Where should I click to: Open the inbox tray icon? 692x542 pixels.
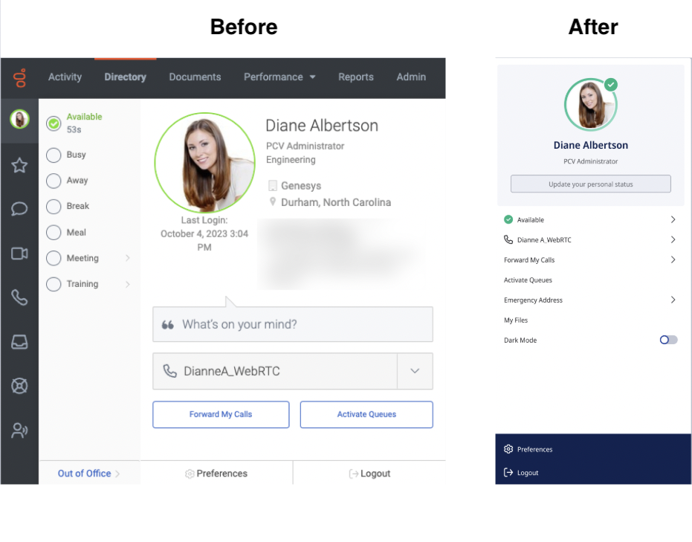(x=19, y=342)
